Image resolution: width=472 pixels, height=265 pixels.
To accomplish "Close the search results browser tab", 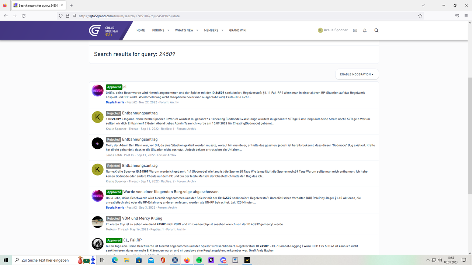I will click(x=62, y=6).
